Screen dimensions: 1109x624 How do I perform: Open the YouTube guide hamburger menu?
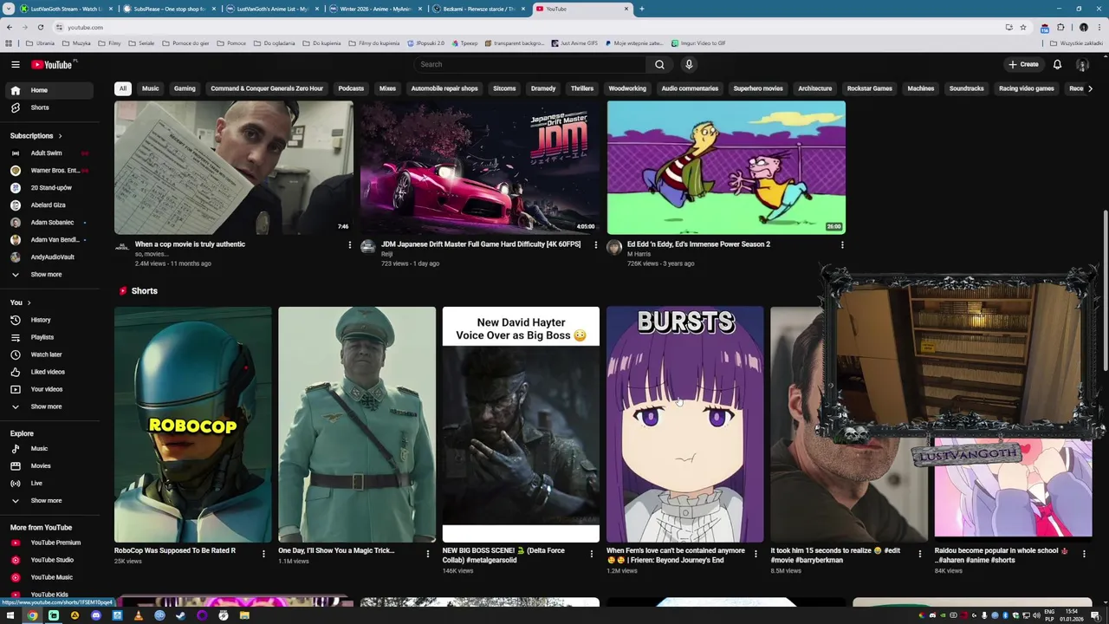pos(15,64)
